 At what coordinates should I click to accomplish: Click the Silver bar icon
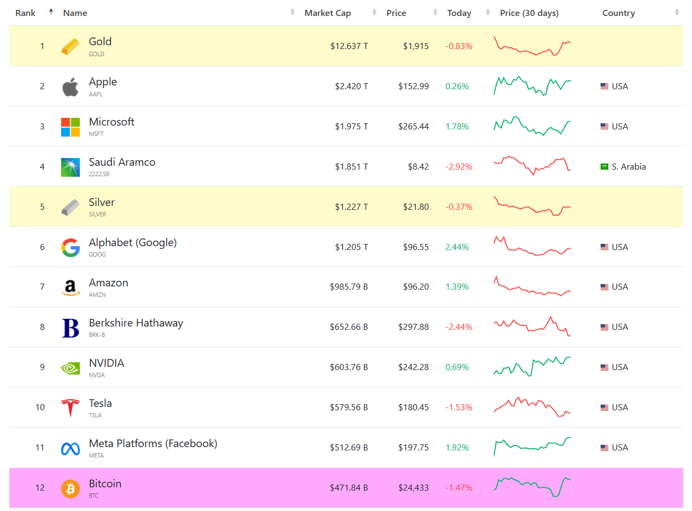pyautogui.click(x=70, y=207)
